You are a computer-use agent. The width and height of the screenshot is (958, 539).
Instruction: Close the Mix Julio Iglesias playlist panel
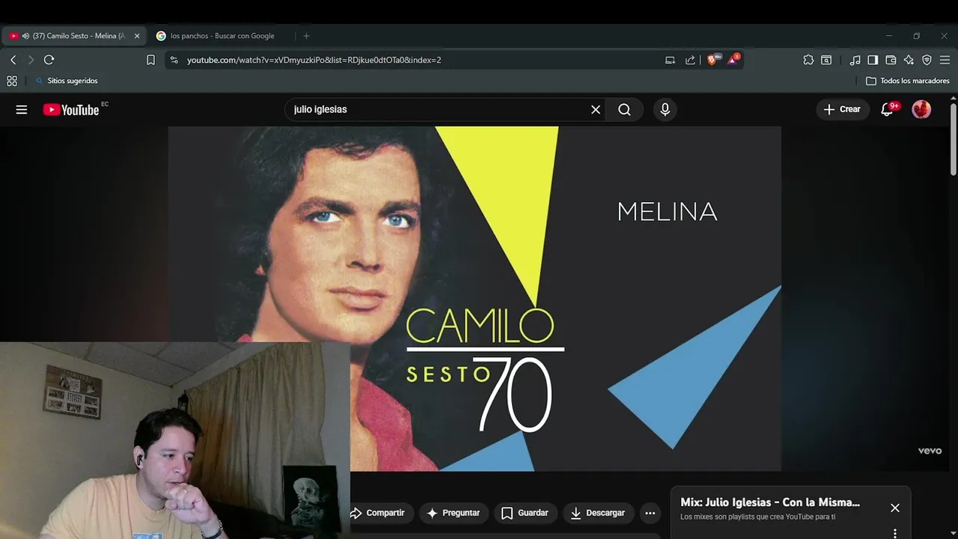pos(895,508)
